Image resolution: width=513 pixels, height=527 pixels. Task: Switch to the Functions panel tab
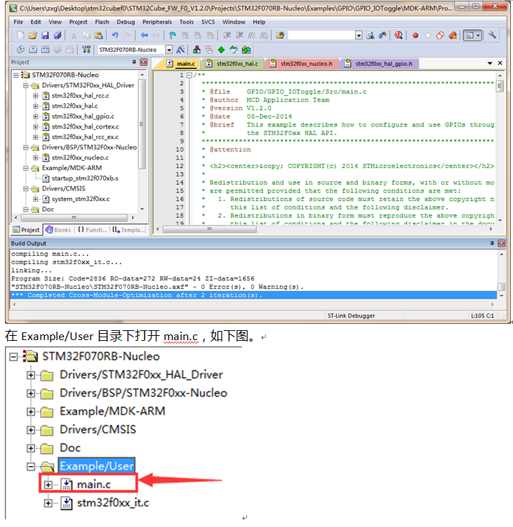tap(93, 230)
